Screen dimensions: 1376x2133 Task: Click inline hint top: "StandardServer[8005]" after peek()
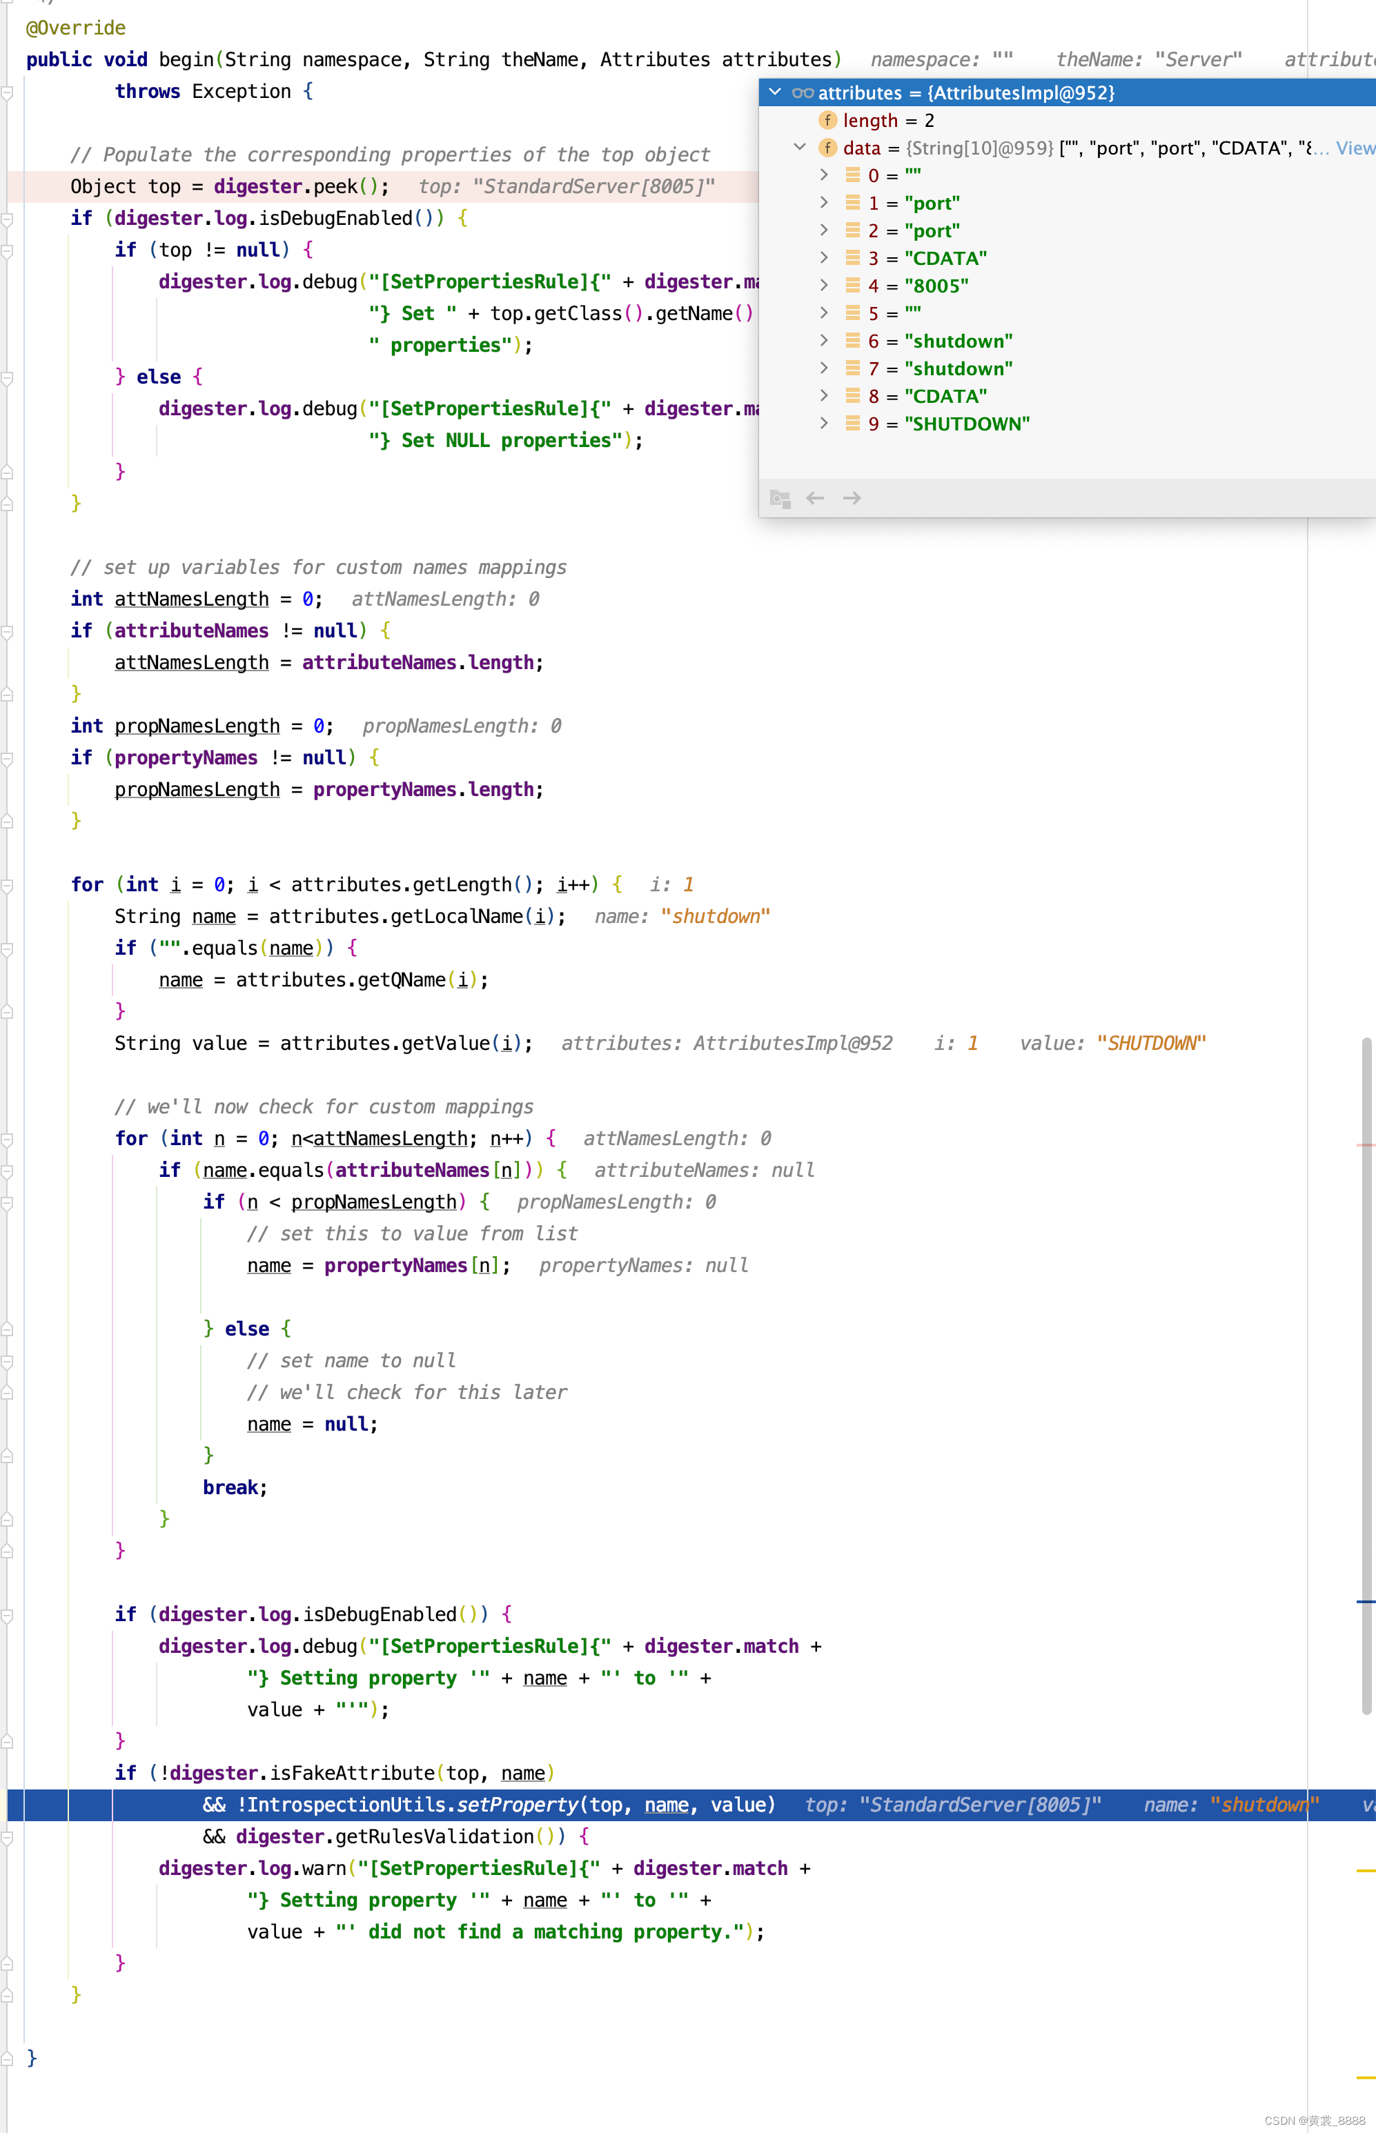[x=567, y=187]
